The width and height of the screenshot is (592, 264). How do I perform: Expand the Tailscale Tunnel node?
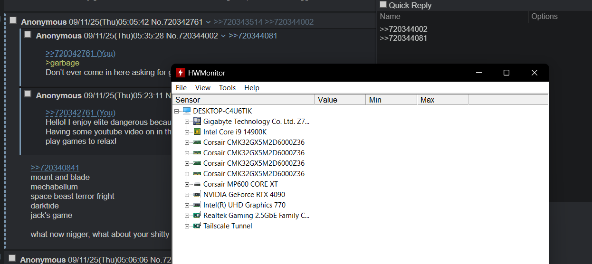point(187,226)
